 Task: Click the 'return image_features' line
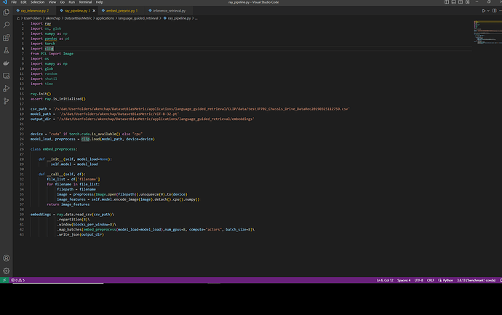coord(68,204)
